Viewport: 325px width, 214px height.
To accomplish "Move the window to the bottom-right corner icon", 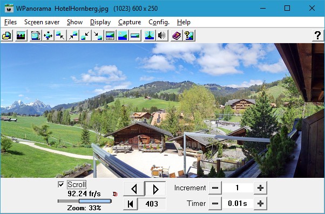I will pyautogui.click(x=98, y=36).
